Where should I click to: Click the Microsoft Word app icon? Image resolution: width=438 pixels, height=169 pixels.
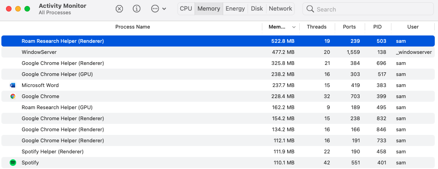tap(12, 85)
